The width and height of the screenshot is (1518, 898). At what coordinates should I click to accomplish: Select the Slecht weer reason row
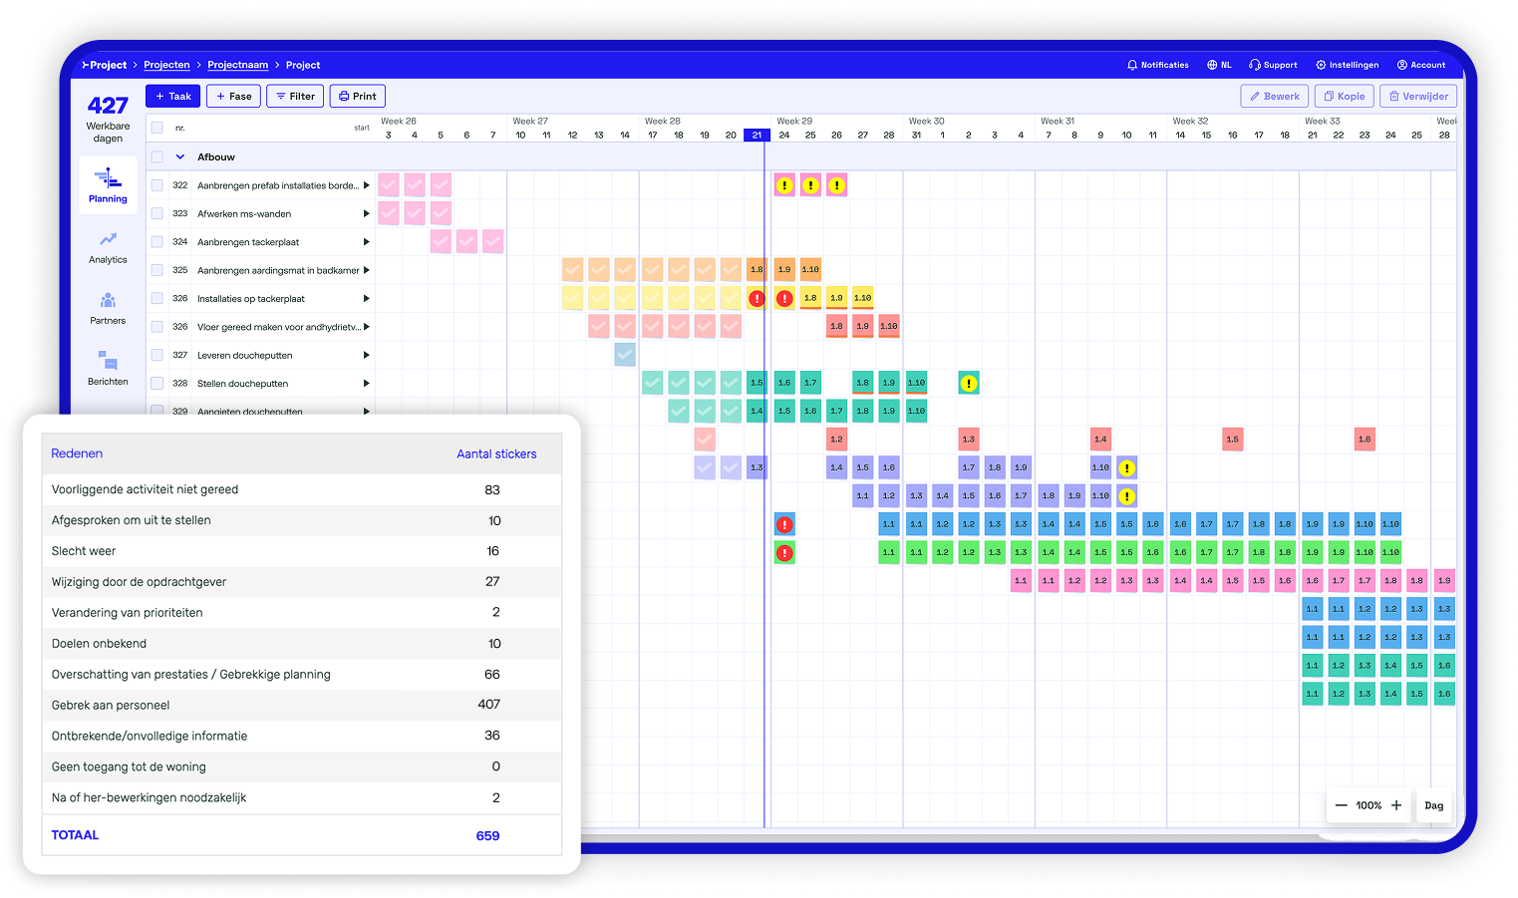point(301,551)
